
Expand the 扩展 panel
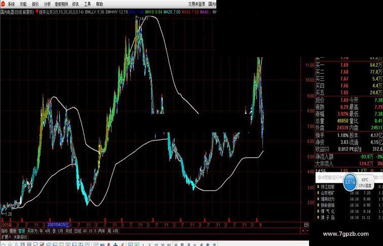[x=6, y=237]
